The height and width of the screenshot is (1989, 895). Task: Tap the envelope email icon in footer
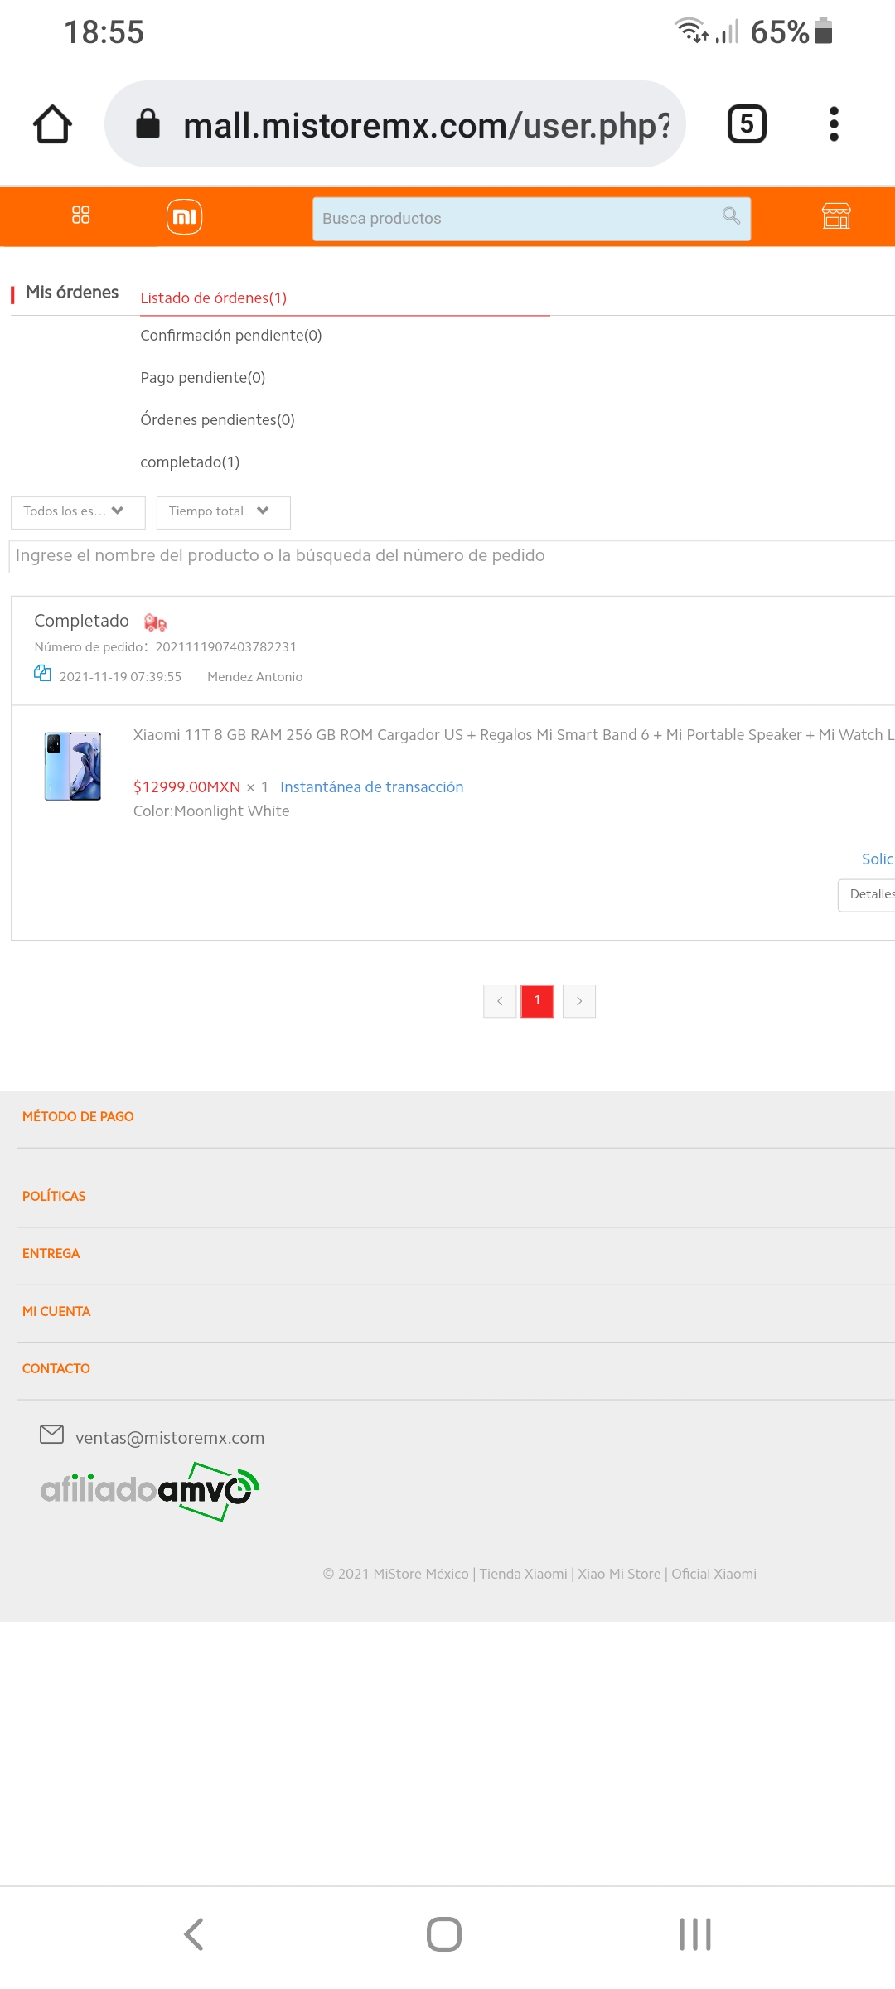tap(51, 1434)
